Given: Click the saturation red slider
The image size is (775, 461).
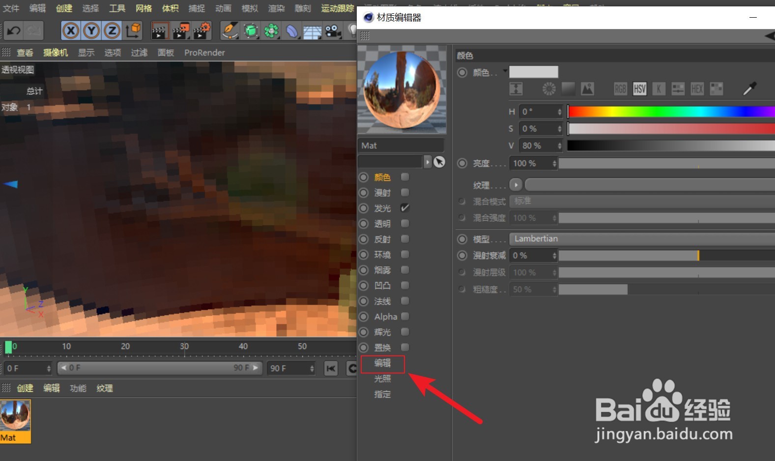Looking at the screenshot, I should pos(671,129).
